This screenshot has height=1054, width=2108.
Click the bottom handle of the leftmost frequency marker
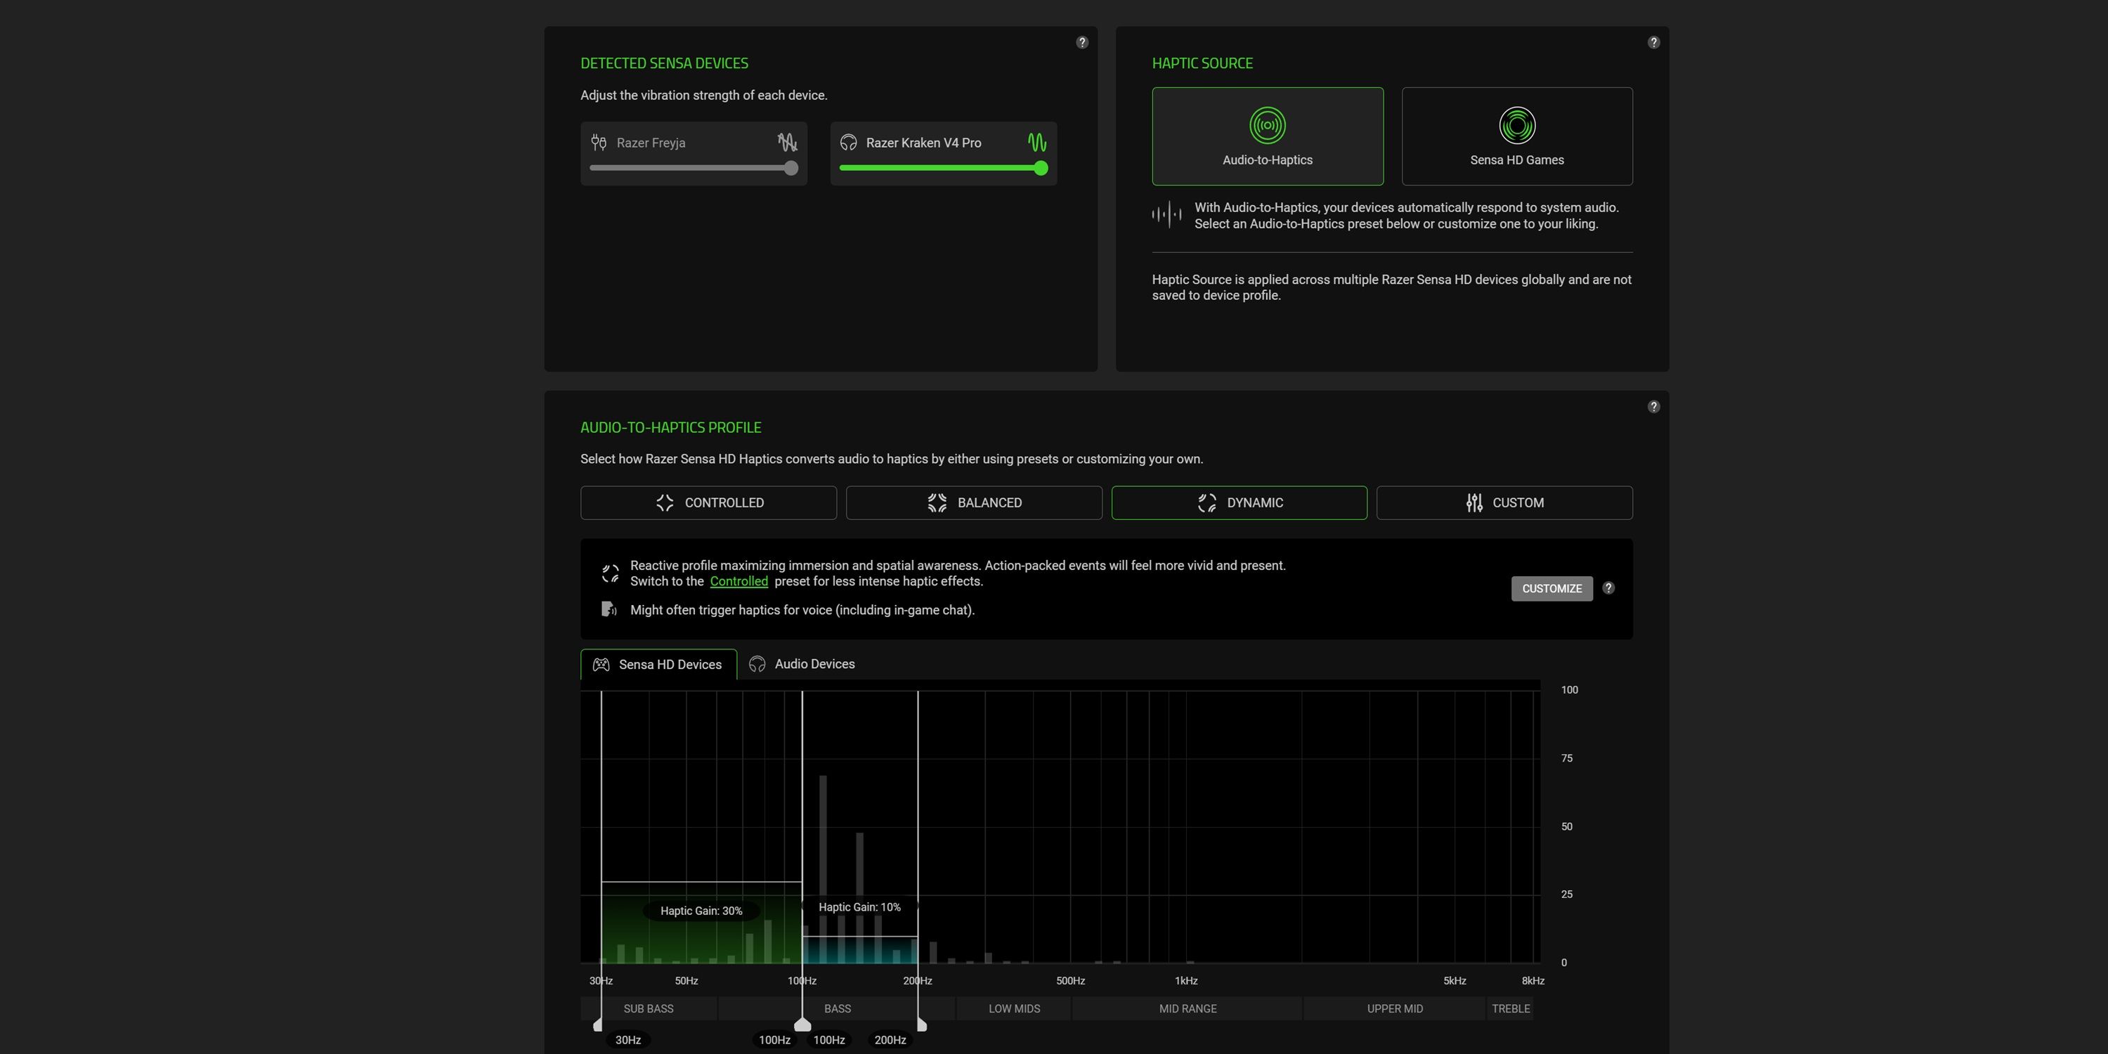598,1024
